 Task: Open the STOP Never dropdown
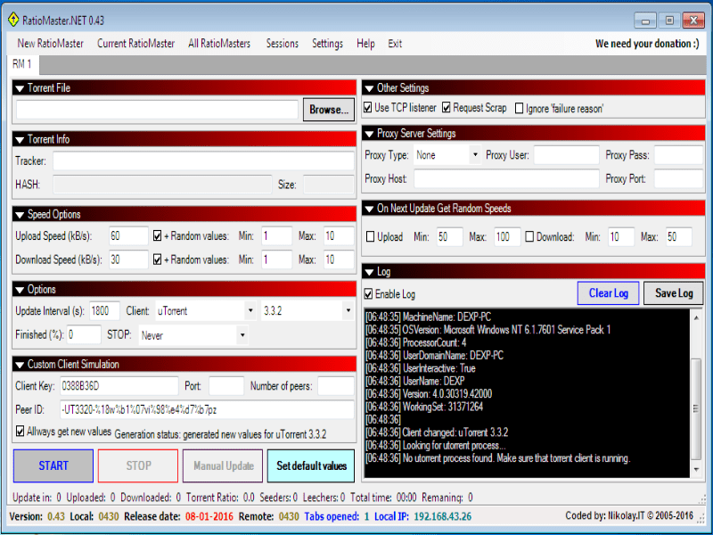[x=242, y=335]
